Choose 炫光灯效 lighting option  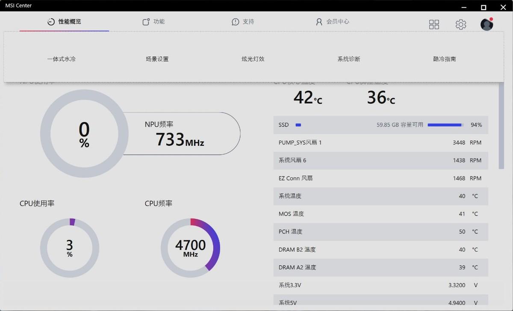pyautogui.click(x=253, y=59)
